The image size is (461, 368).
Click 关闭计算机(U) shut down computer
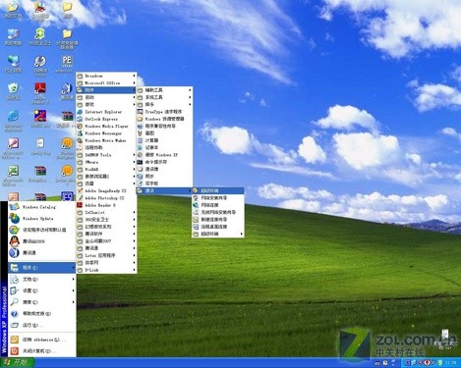click(x=42, y=351)
